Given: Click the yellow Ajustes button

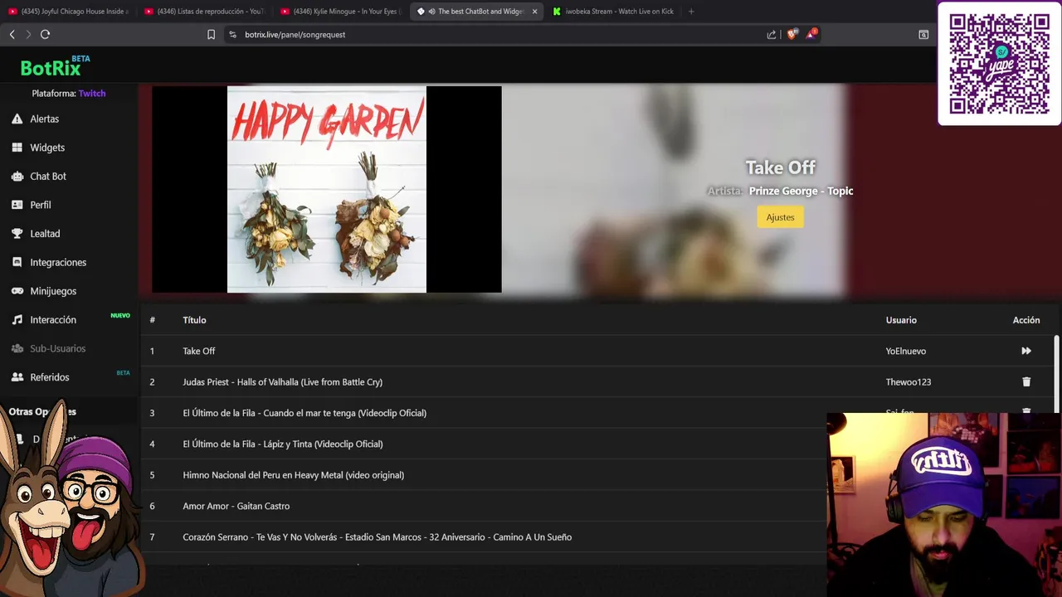Looking at the screenshot, I should [780, 217].
